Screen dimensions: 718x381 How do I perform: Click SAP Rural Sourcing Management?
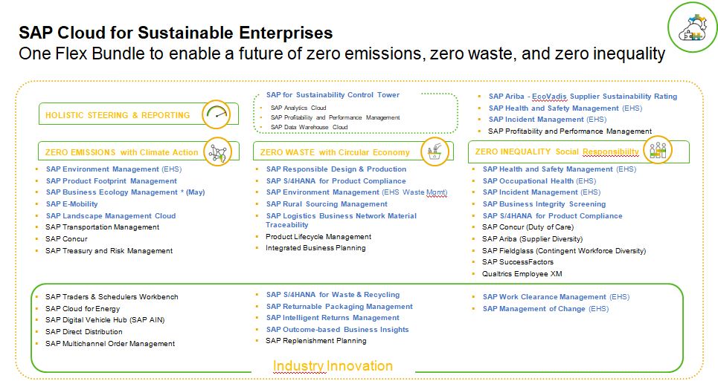coord(327,204)
